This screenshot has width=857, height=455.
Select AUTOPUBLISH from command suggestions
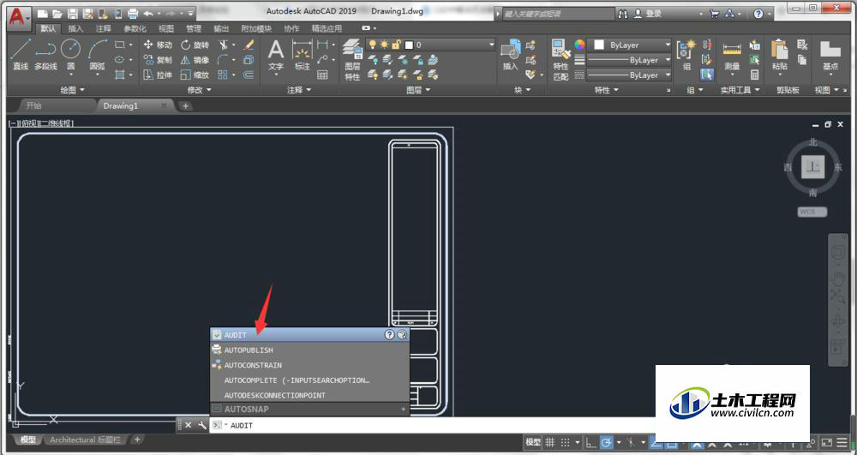pos(310,350)
